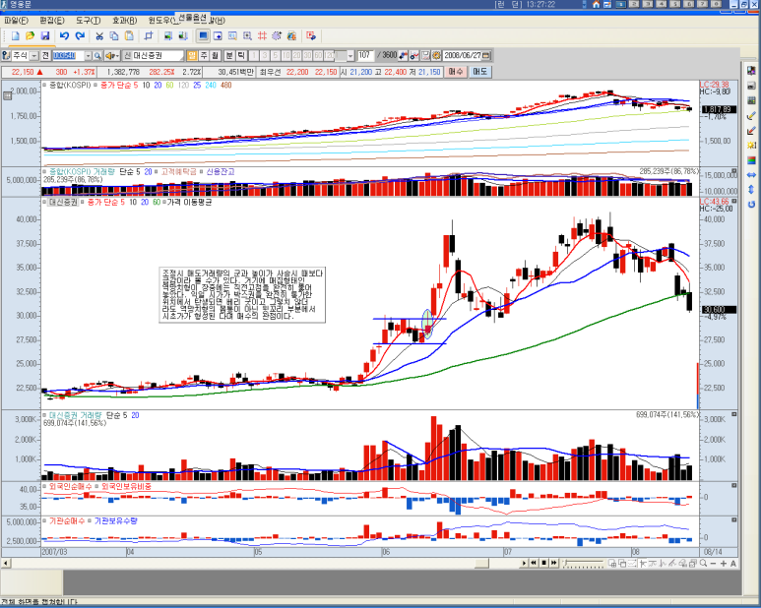
Task: Select the tick (틱) period toggle
Action: (241, 56)
